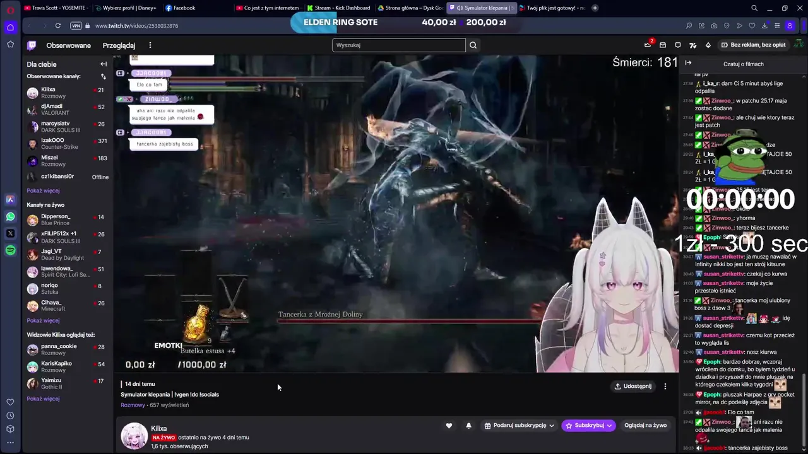The height and width of the screenshot is (454, 808).
Task: Take snapshot with camera icon in address bar
Action: pyautogui.click(x=714, y=26)
